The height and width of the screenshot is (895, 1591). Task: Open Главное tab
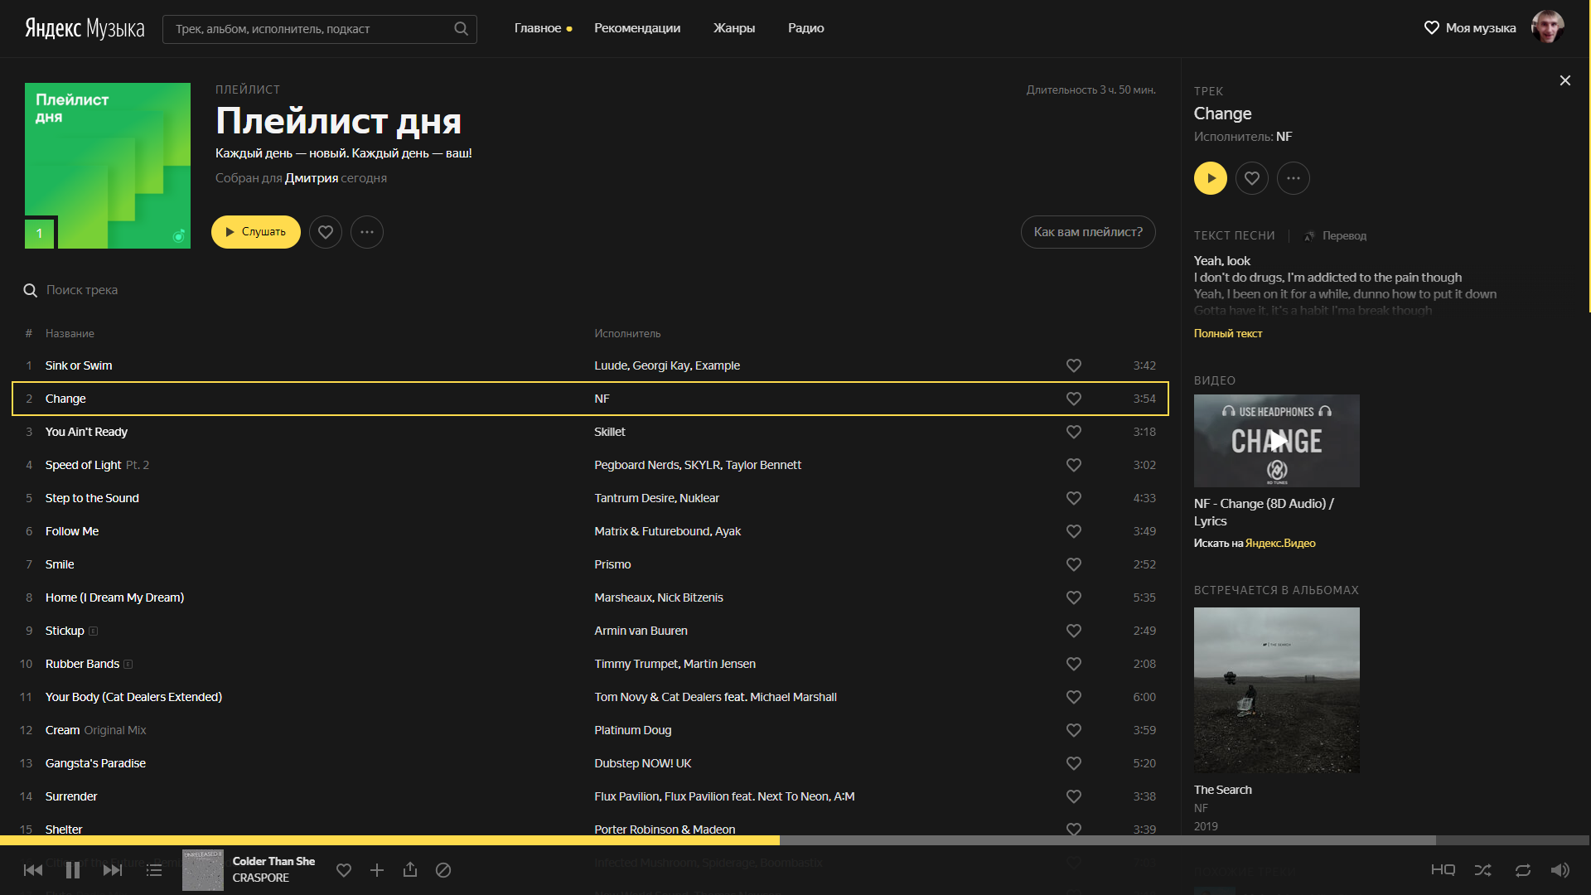[x=538, y=28]
